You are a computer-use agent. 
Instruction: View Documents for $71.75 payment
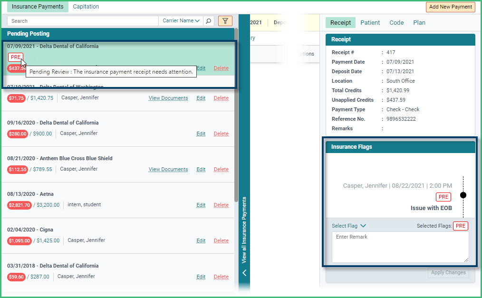click(168, 98)
